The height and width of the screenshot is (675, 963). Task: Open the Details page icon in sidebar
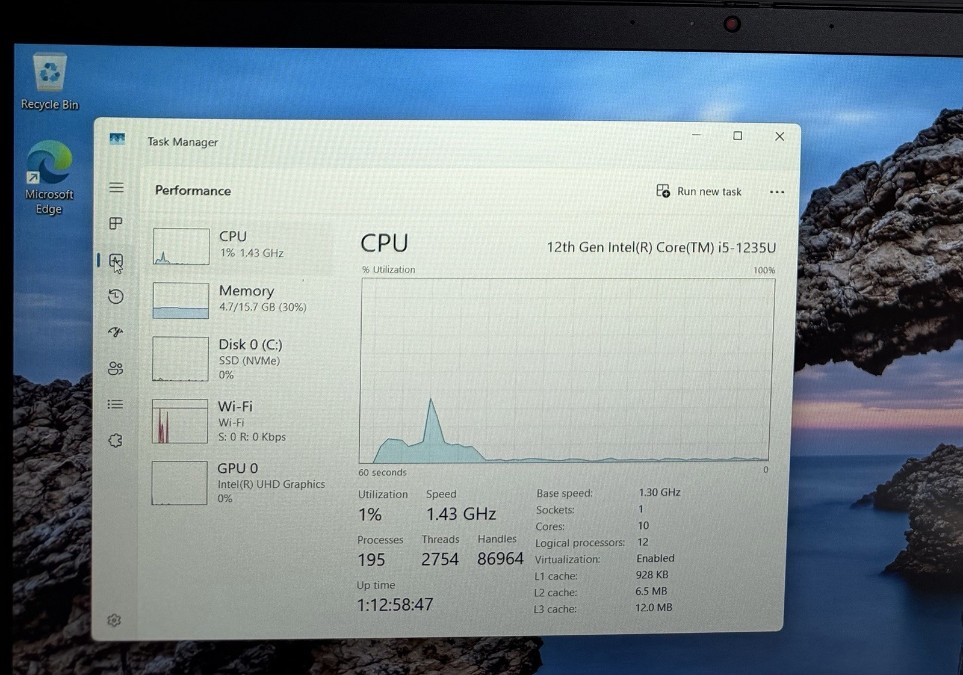point(115,404)
